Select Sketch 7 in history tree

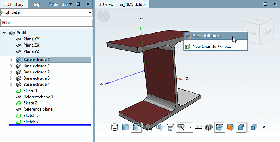click(31, 122)
